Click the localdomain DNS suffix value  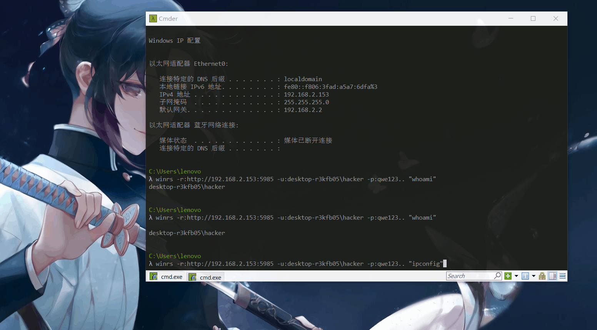[303, 79]
